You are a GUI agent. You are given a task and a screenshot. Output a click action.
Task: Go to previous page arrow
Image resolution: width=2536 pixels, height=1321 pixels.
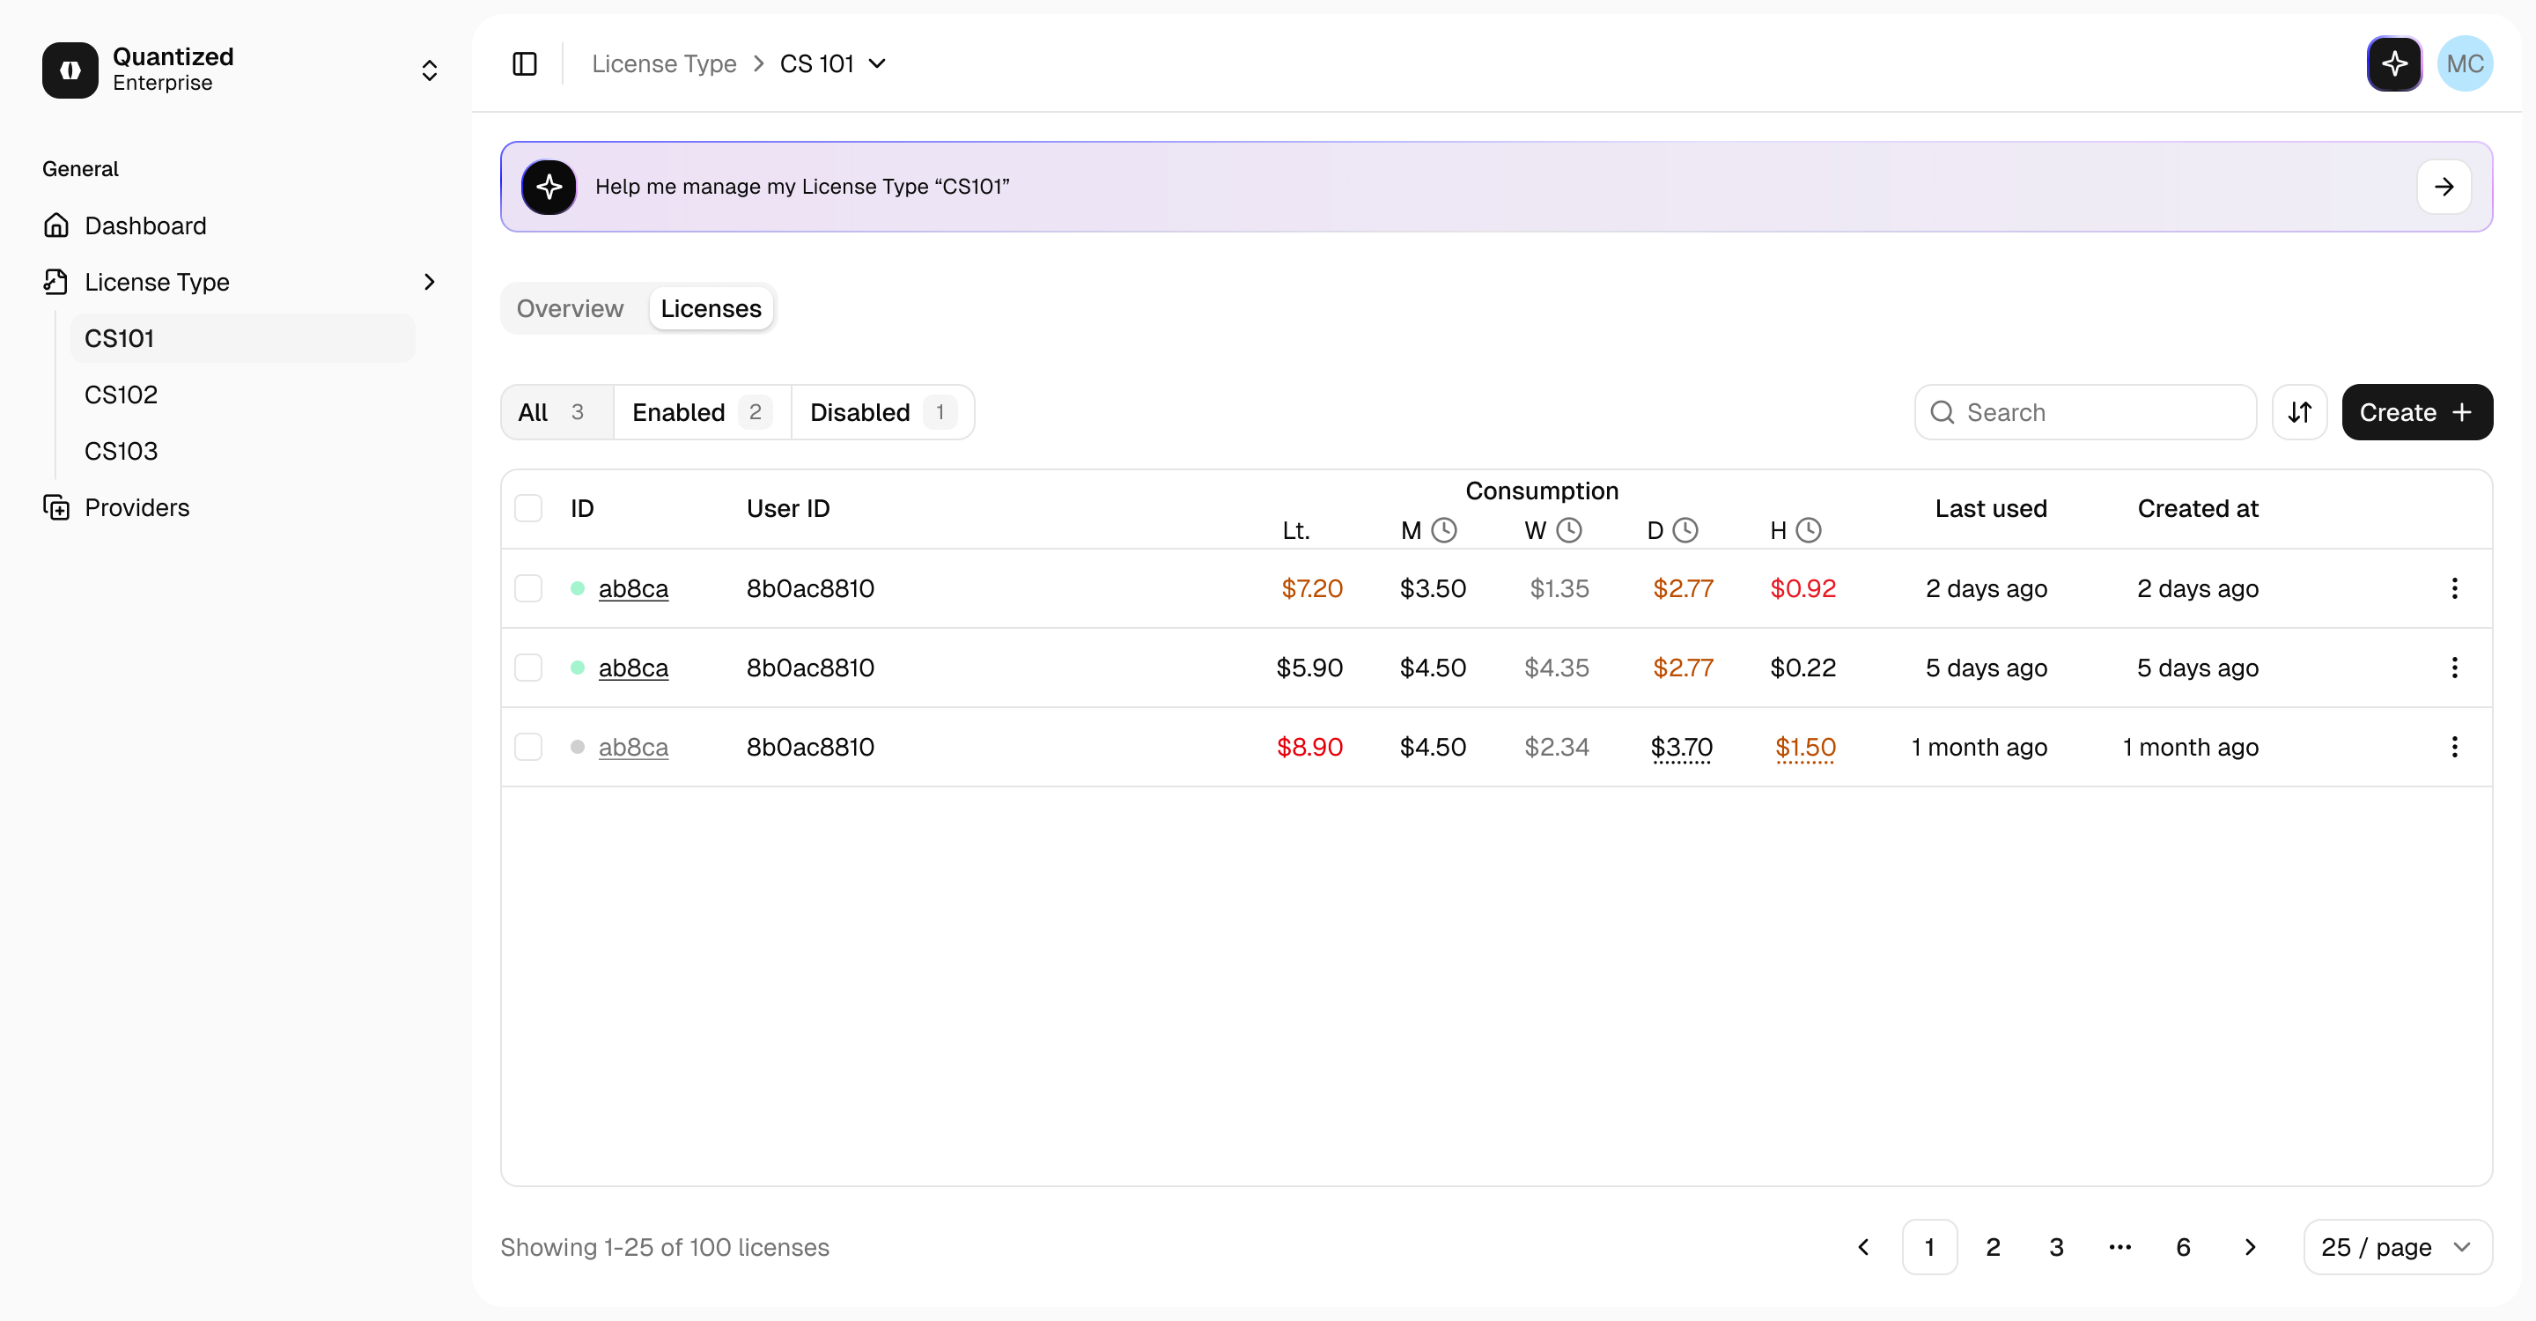pyautogui.click(x=1863, y=1247)
